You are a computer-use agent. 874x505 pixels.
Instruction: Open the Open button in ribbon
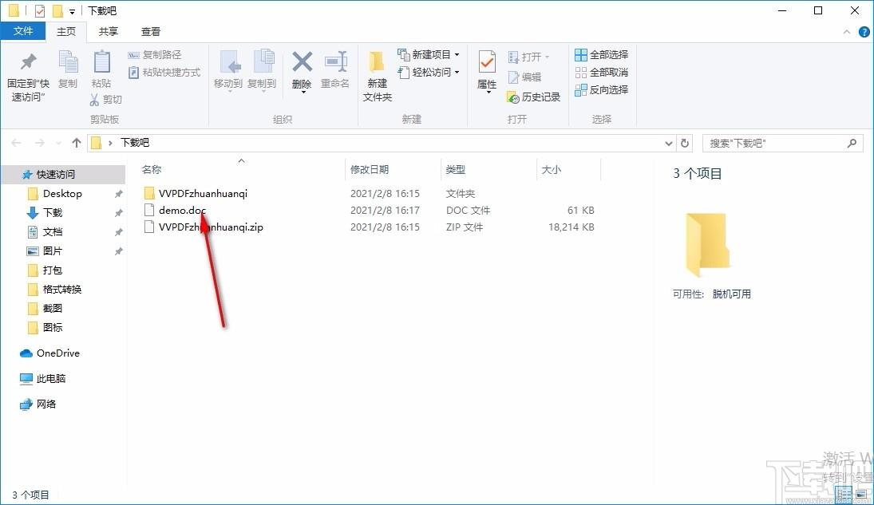pyautogui.click(x=528, y=57)
